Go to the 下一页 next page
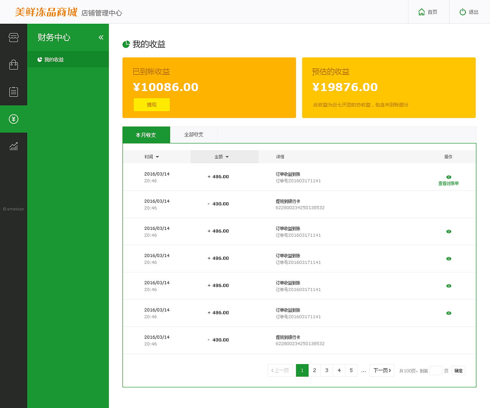 point(382,371)
